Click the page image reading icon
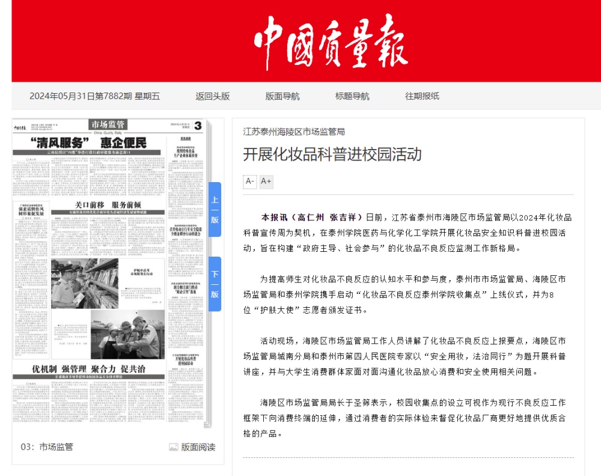This screenshot has width=601, height=476. 173,447
